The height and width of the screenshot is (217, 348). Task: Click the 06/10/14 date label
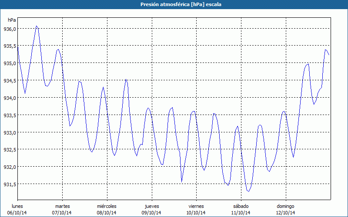pyautogui.click(x=17, y=213)
